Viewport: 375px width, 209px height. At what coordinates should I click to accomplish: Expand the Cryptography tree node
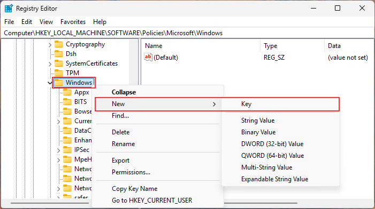(50, 45)
